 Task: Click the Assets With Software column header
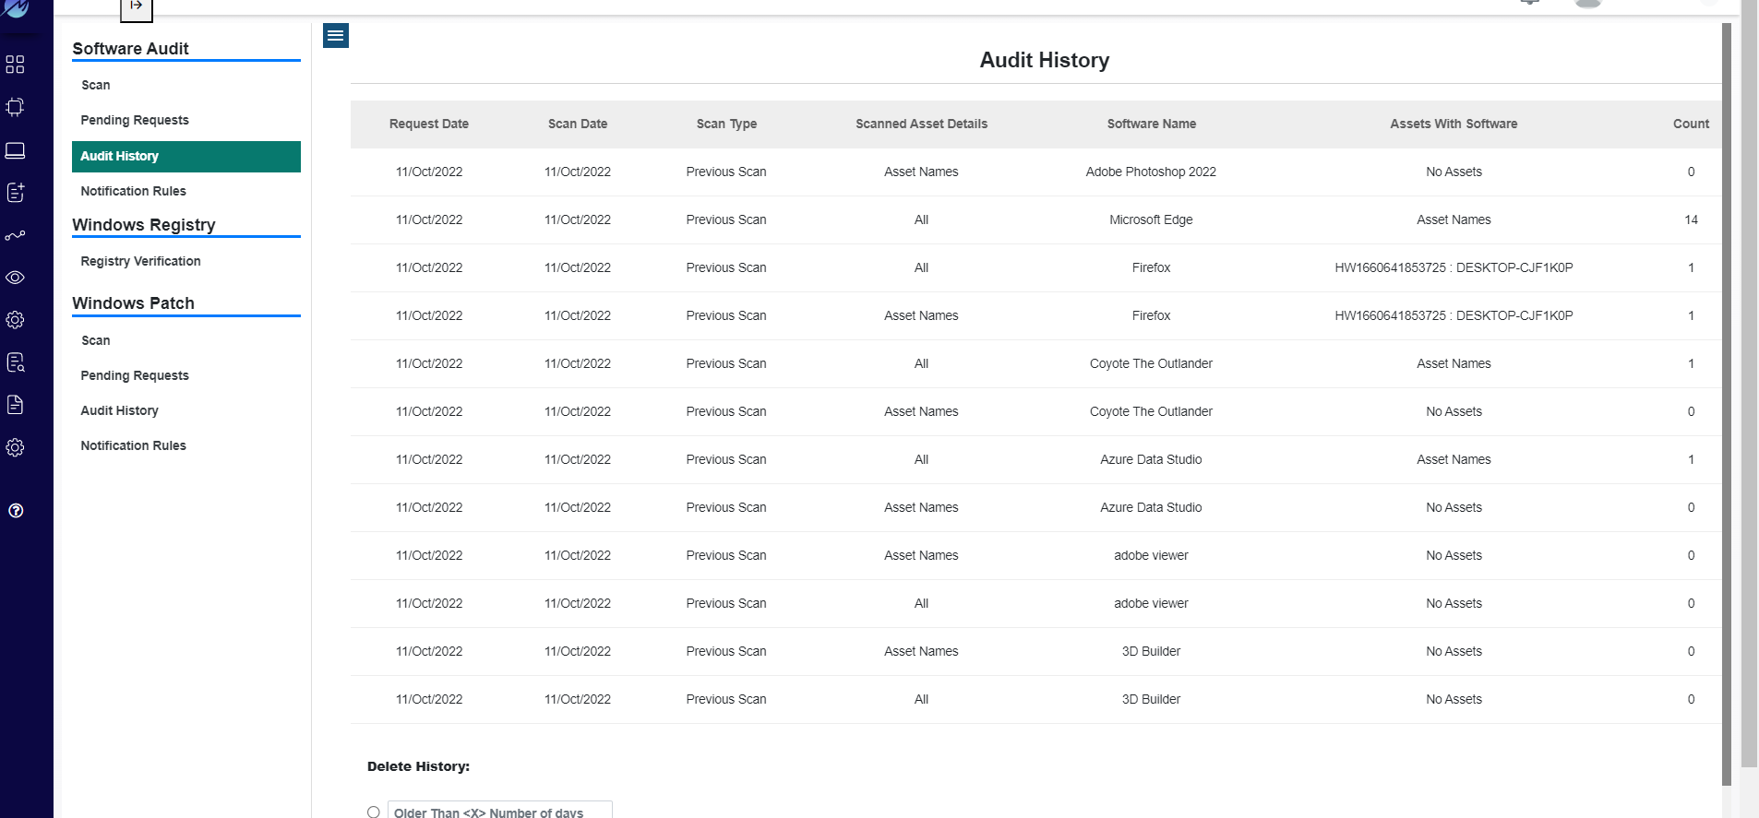click(1454, 124)
